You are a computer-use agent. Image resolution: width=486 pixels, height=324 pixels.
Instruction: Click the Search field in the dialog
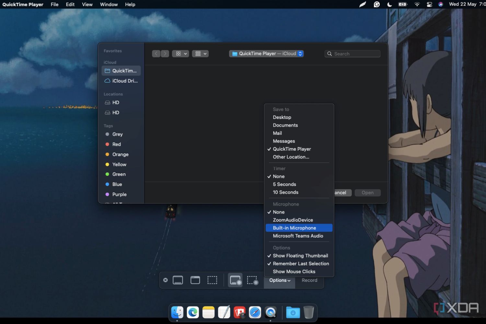[x=353, y=54]
